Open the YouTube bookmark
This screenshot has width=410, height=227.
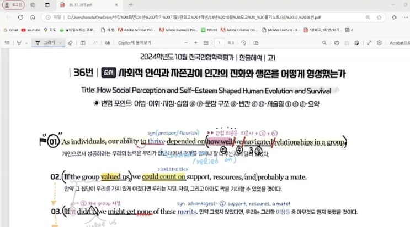pyautogui.click(x=31, y=30)
